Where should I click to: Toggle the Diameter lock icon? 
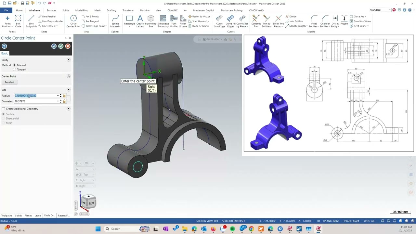pos(64,101)
